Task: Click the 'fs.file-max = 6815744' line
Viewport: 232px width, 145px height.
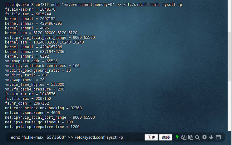Action: pos(28,14)
